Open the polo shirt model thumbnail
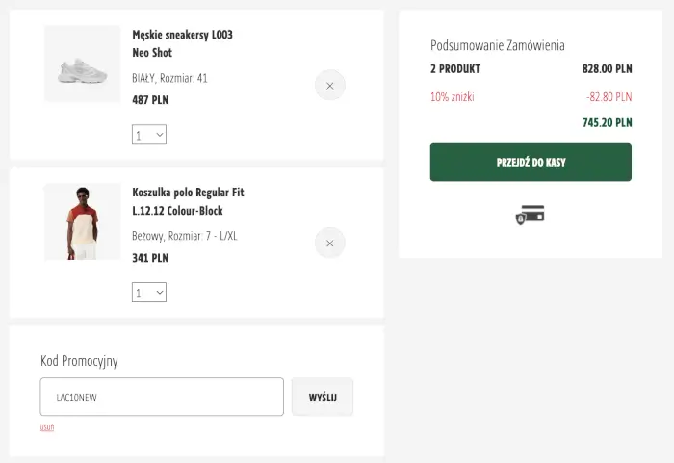Screen dimensions: 674x463 82,222
